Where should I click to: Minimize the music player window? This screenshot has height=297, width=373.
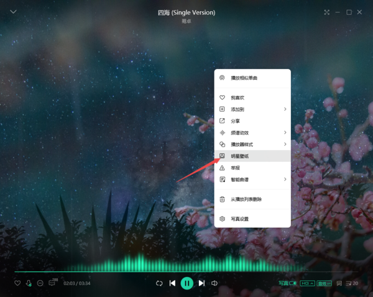[338, 12]
